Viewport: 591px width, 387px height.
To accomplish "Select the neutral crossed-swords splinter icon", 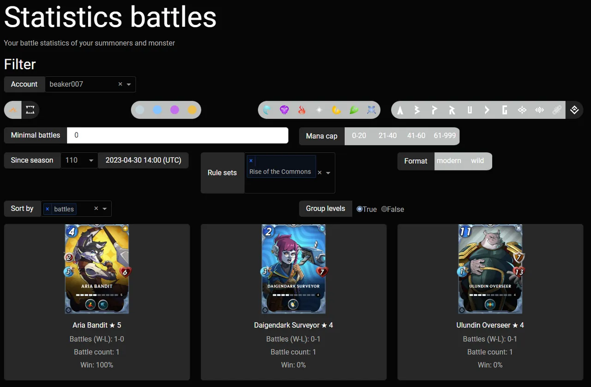I will [x=371, y=110].
